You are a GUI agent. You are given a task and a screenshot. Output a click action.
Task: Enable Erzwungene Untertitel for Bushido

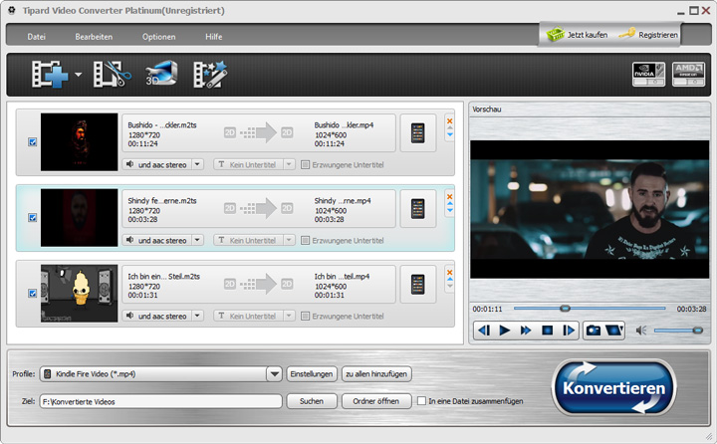point(305,164)
